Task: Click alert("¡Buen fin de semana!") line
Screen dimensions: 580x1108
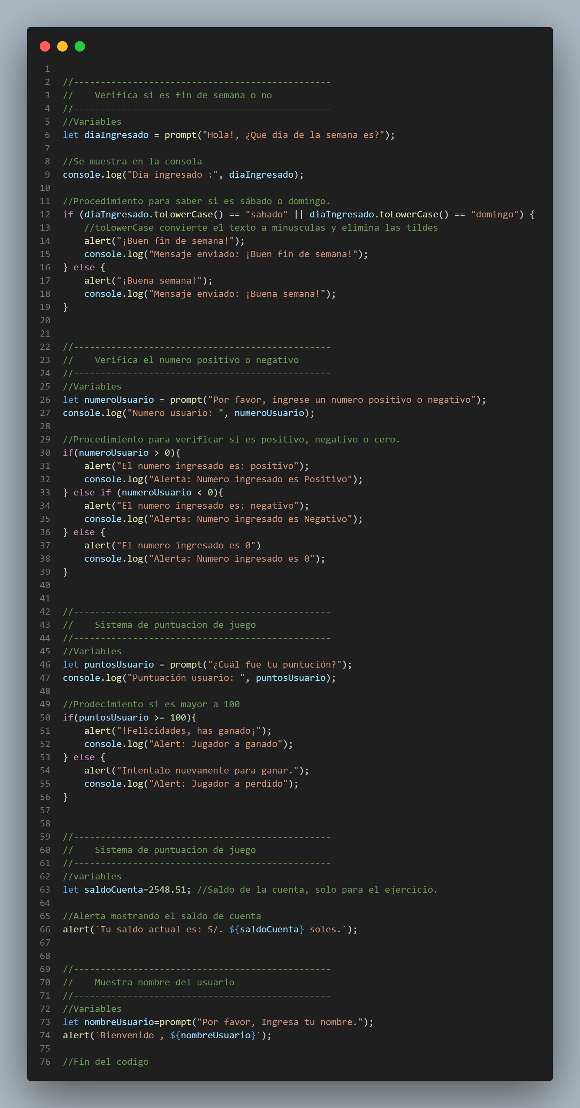Action: tap(165, 241)
